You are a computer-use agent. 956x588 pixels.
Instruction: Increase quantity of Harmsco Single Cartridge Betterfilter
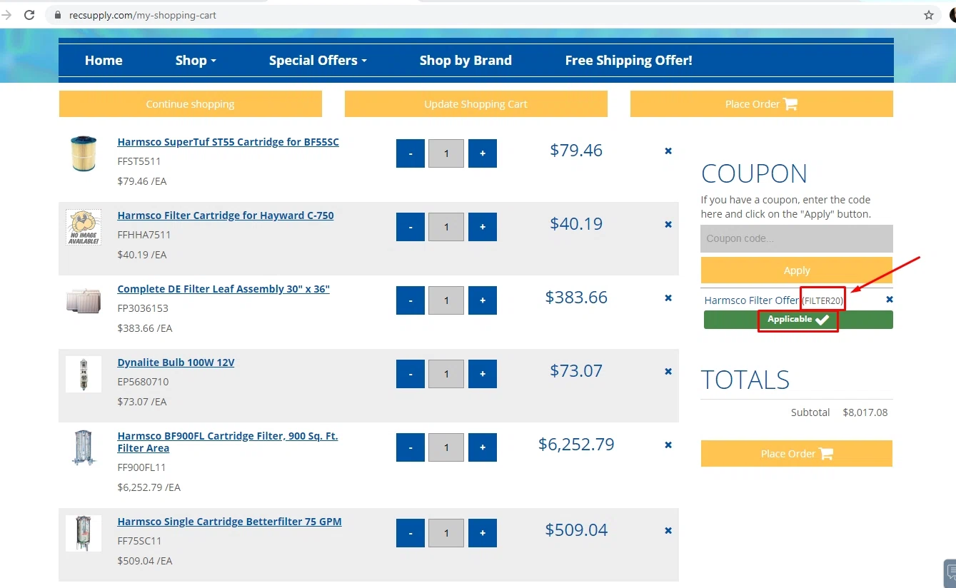483,533
